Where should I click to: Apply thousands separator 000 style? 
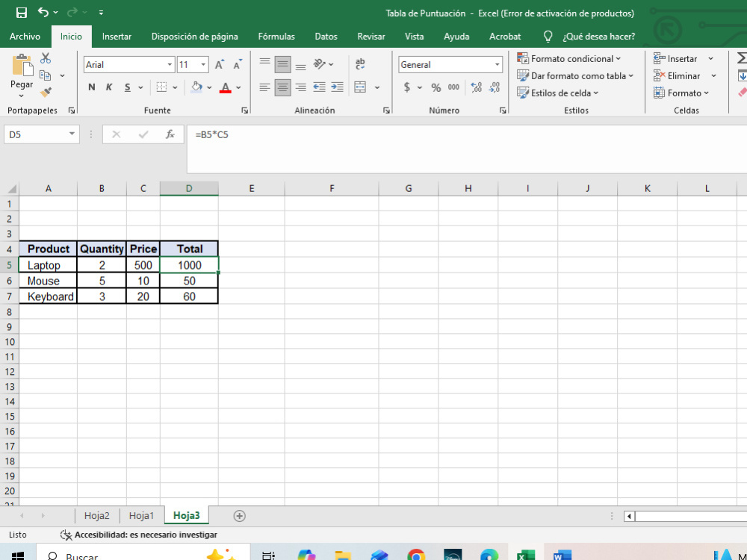pyautogui.click(x=453, y=87)
